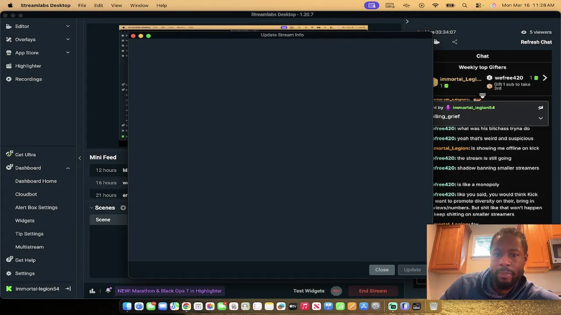Expand the Editor section chevron

point(68,26)
